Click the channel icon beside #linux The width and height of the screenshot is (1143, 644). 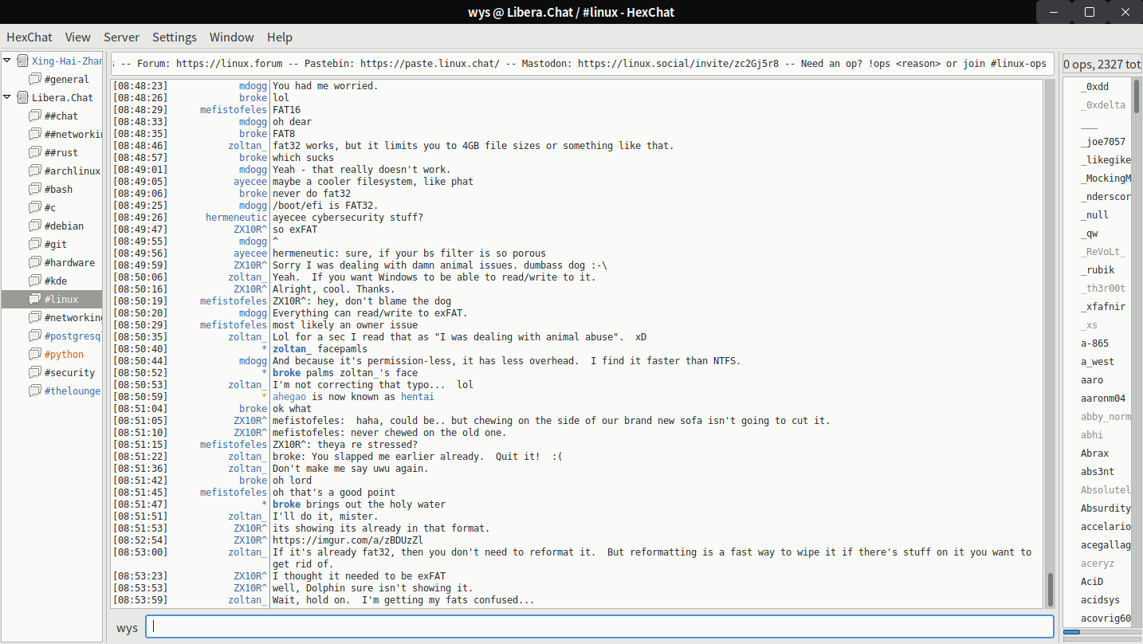34,299
